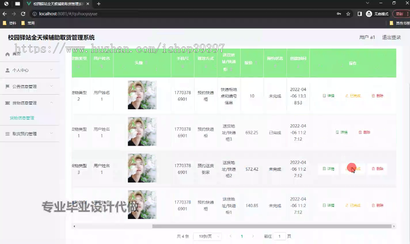
Task: Select page 1 in pagination
Action: 241,236
